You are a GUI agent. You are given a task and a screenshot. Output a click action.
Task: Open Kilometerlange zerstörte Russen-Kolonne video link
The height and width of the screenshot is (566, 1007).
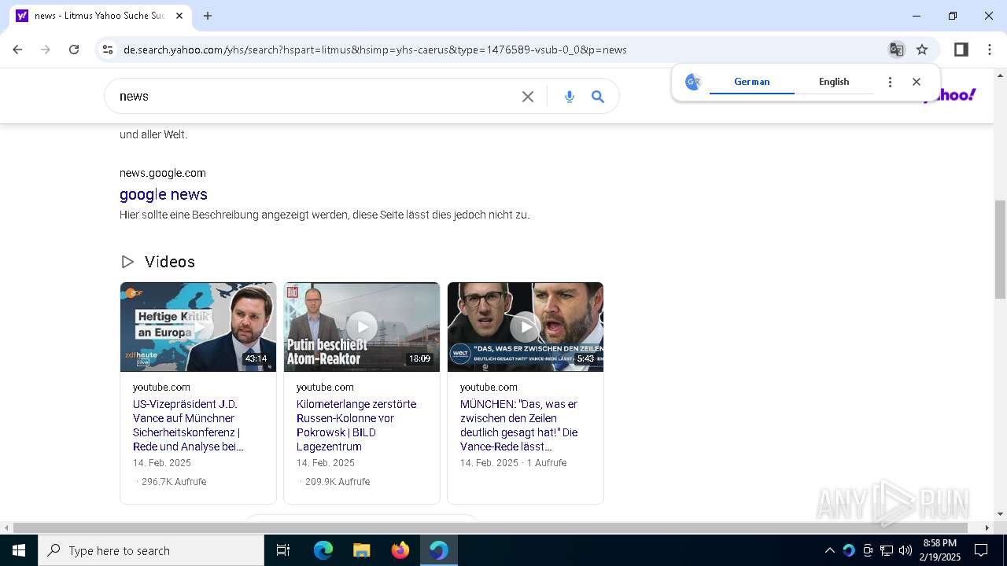[356, 425]
